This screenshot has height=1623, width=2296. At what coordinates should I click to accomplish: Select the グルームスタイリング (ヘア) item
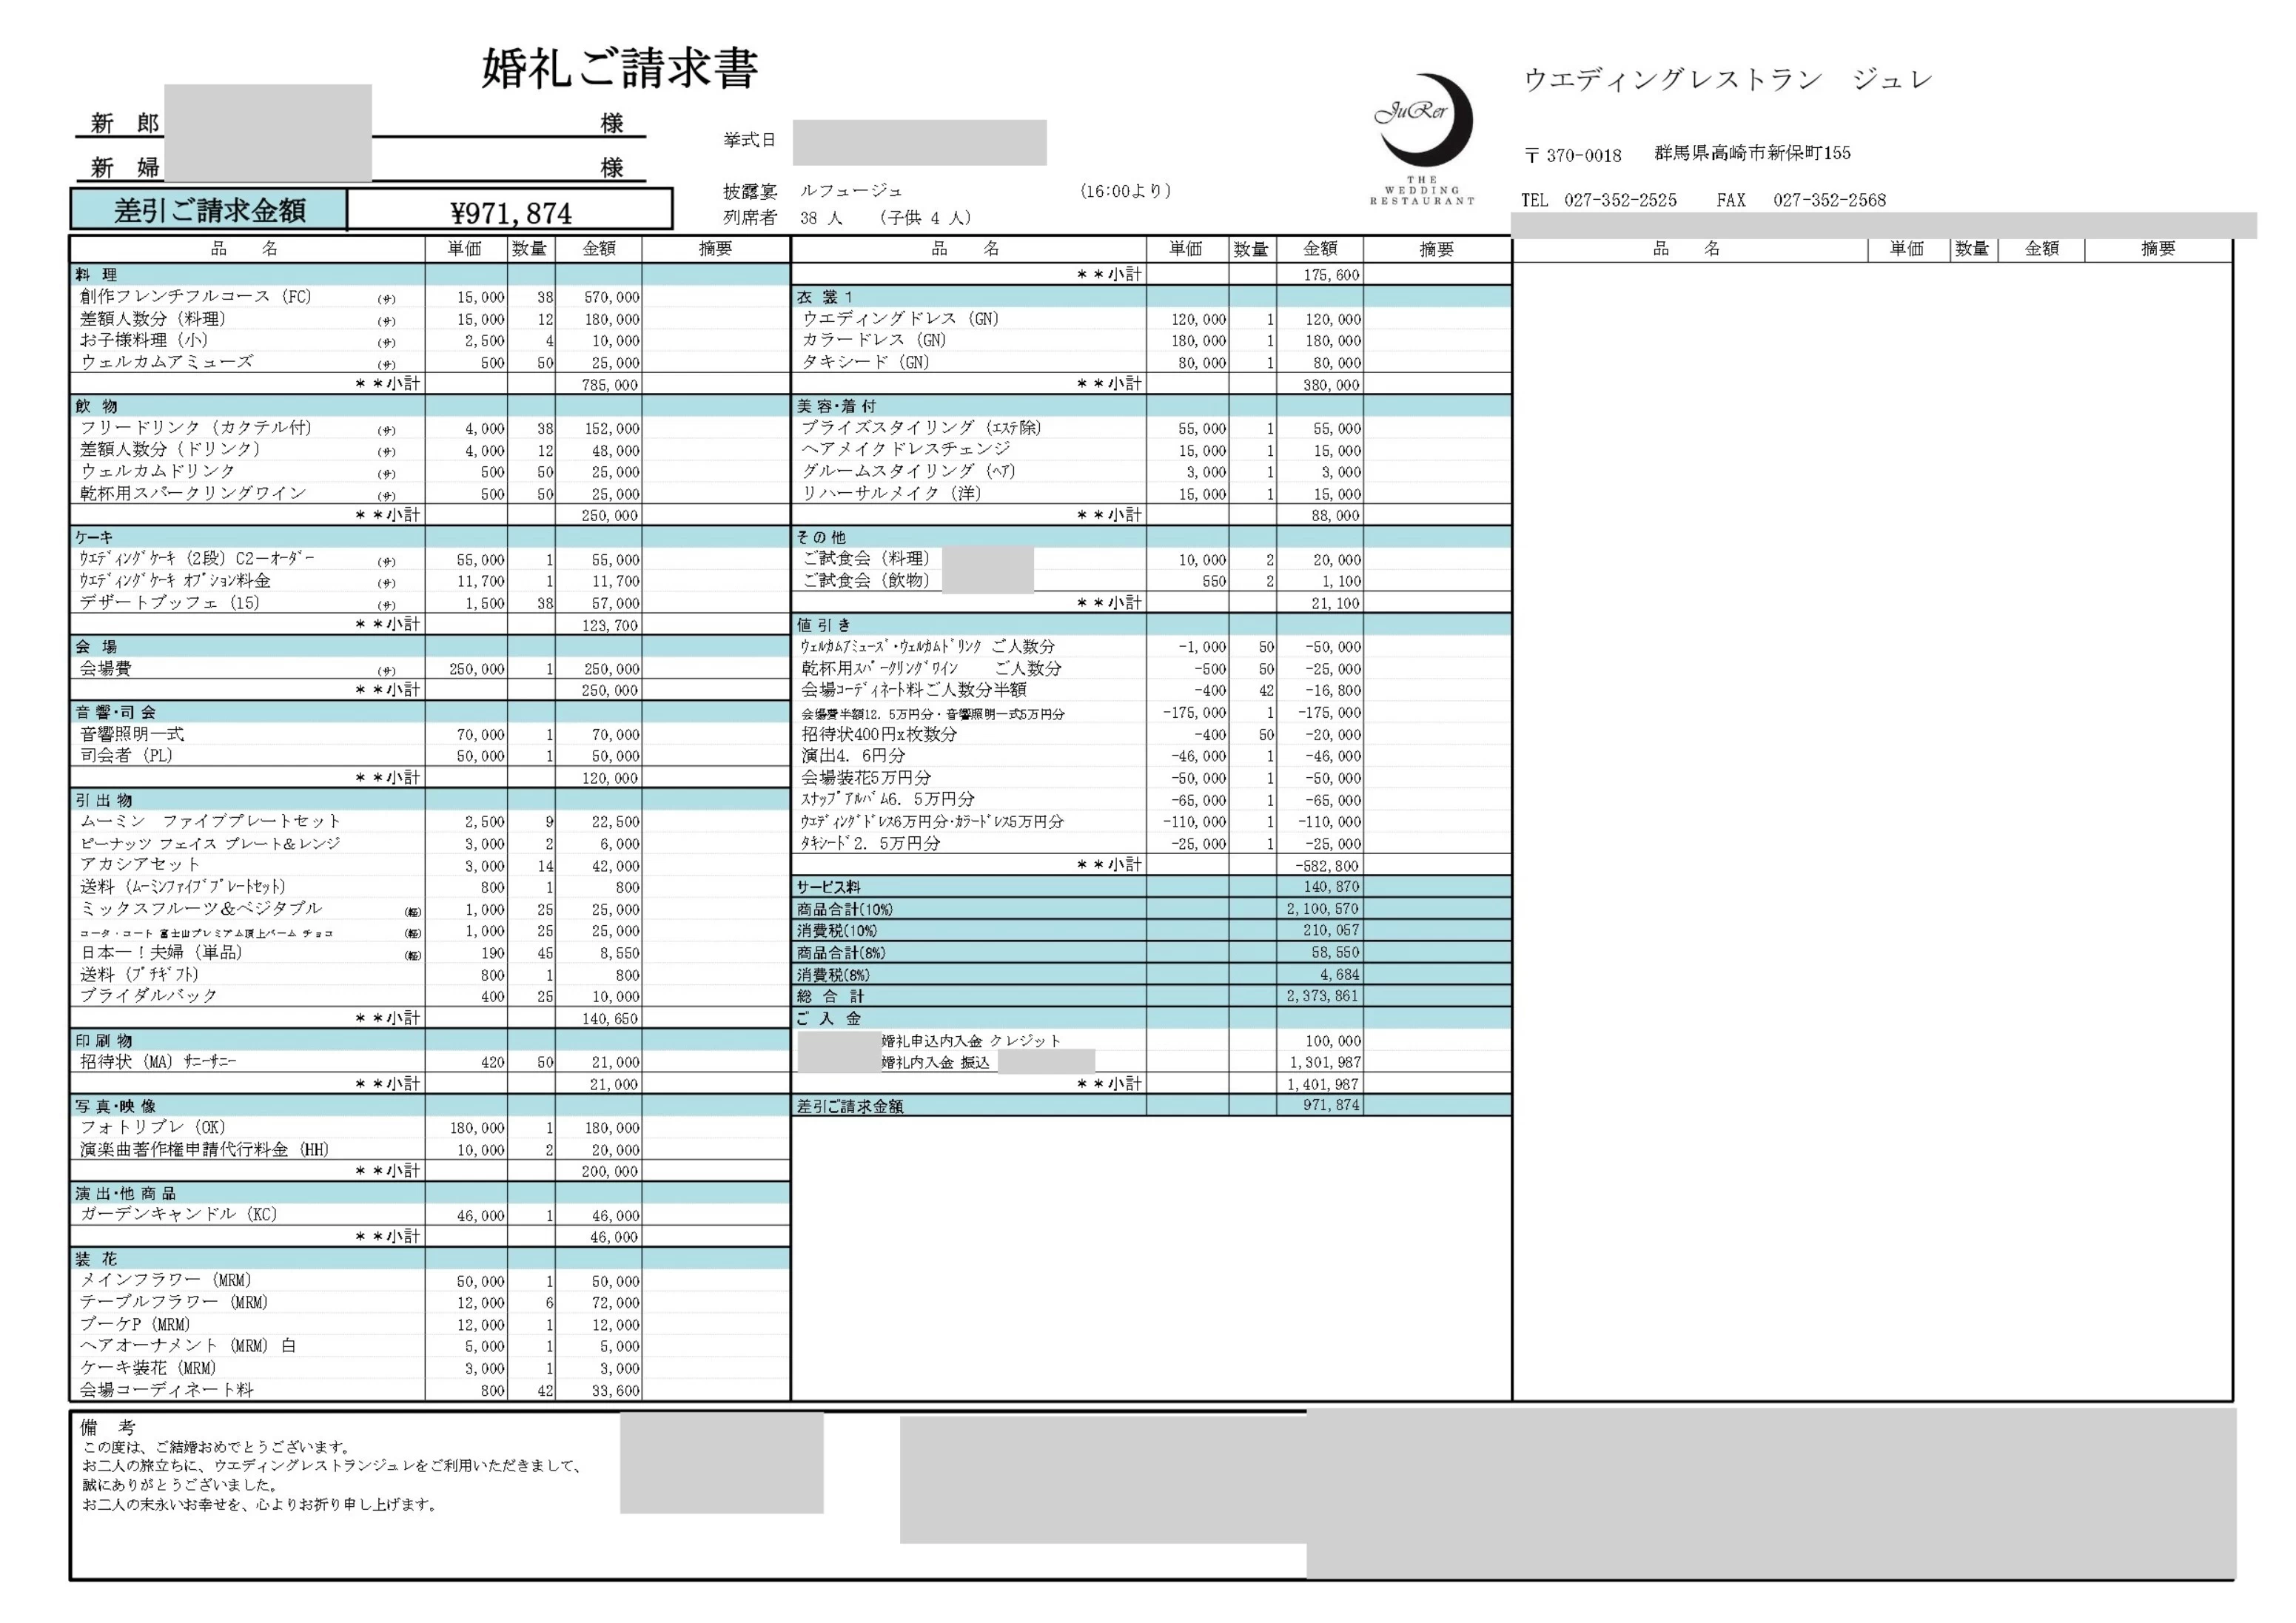coord(908,471)
